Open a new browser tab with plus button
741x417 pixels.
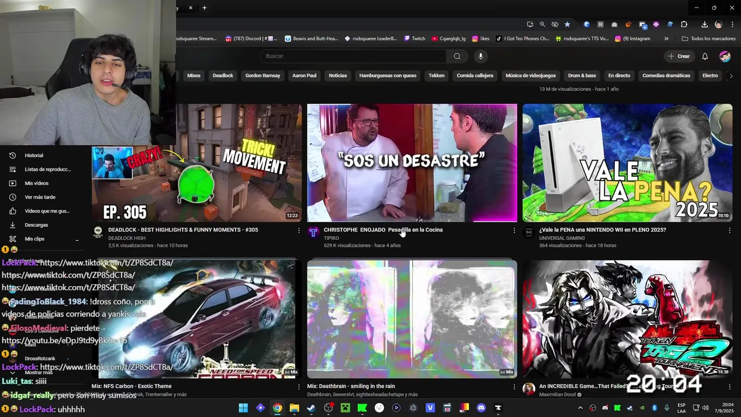204,8
